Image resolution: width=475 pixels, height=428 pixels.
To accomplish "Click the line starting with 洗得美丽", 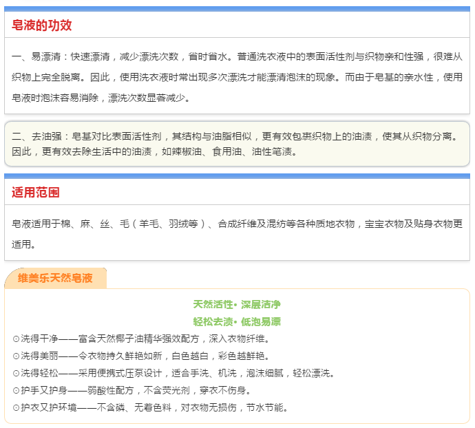I will pyautogui.click(x=141, y=356).
